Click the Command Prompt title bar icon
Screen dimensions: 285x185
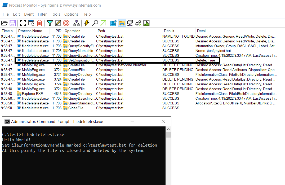[7, 122]
